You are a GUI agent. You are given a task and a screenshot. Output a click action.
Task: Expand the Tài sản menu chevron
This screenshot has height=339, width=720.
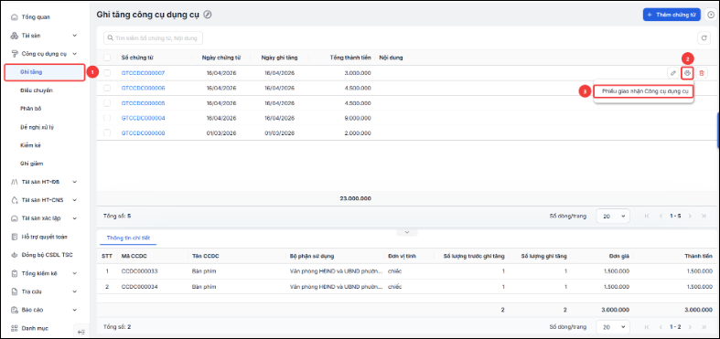(75, 36)
